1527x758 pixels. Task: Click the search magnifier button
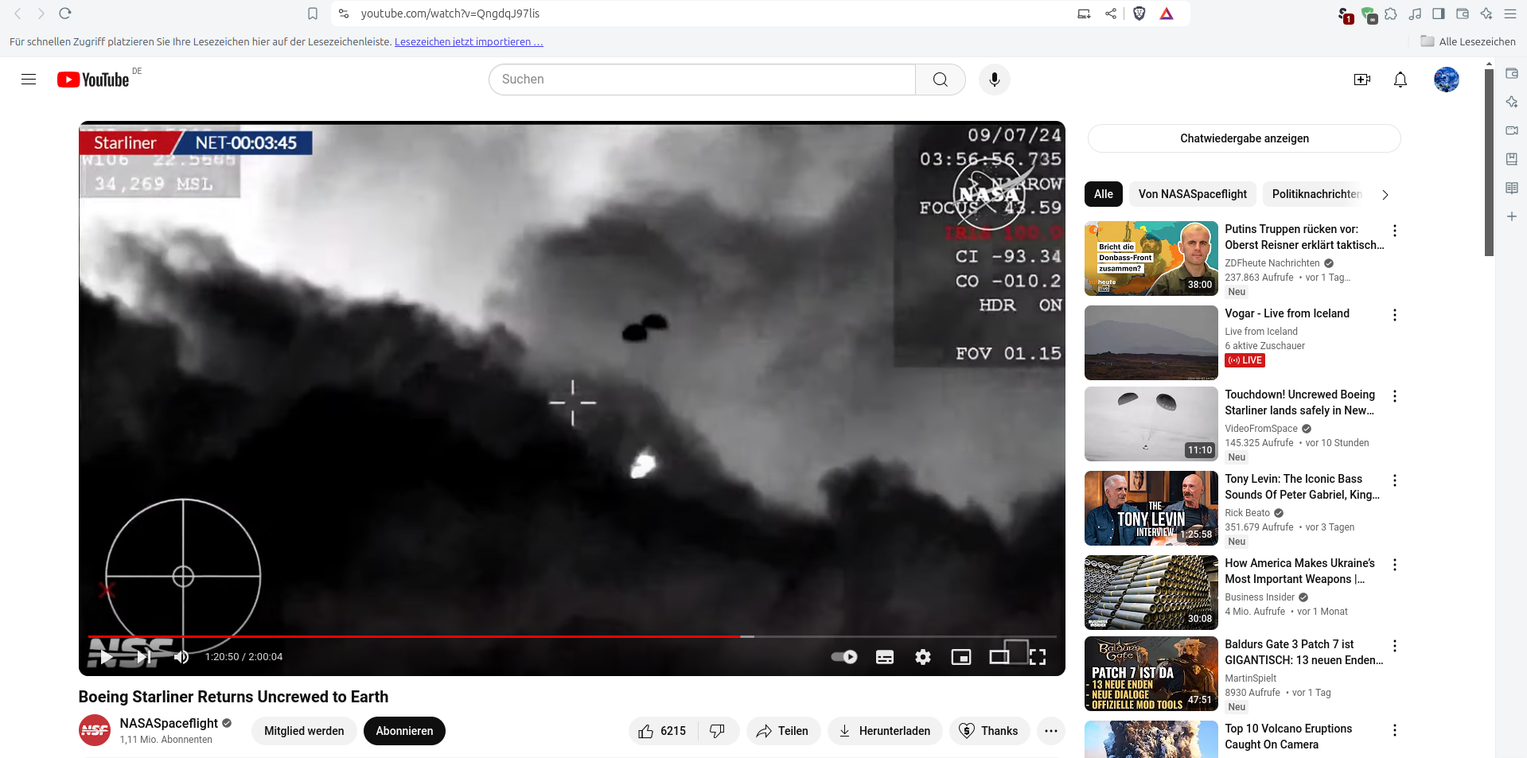coord(940,80)
